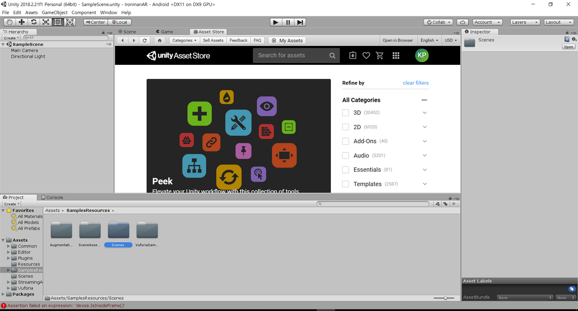This screenshot has width=578, height=311.
Task: Select the Hand tool in toolbar
Action: 9,22
